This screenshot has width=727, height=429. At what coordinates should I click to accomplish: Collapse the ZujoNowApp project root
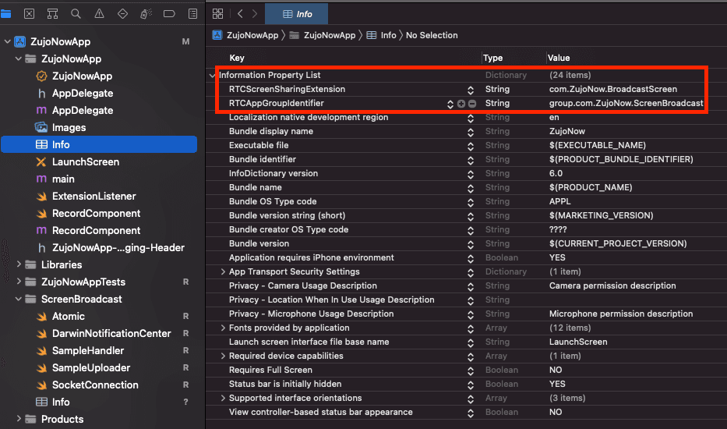click(8, 42)
